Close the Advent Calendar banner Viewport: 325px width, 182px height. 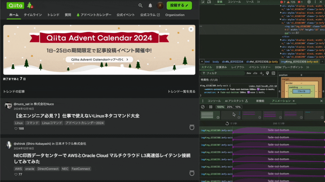191,29
